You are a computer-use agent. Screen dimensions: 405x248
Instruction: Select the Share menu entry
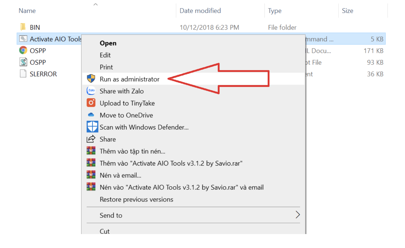tap(108, 139)
